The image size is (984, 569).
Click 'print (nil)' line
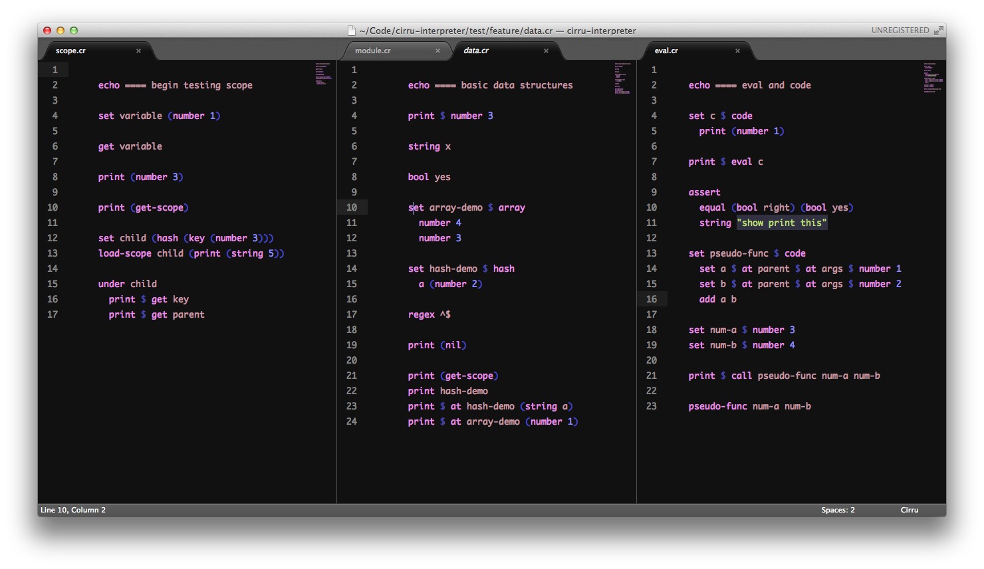click(437, 345)
